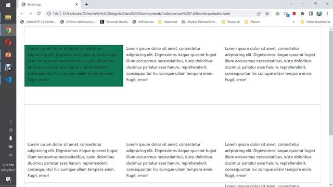Image resolution: width=333 pixels, height=187 pixels.
Task: Open the Windows Start menu
Action: pyautogui.click(x=8, y=5)
